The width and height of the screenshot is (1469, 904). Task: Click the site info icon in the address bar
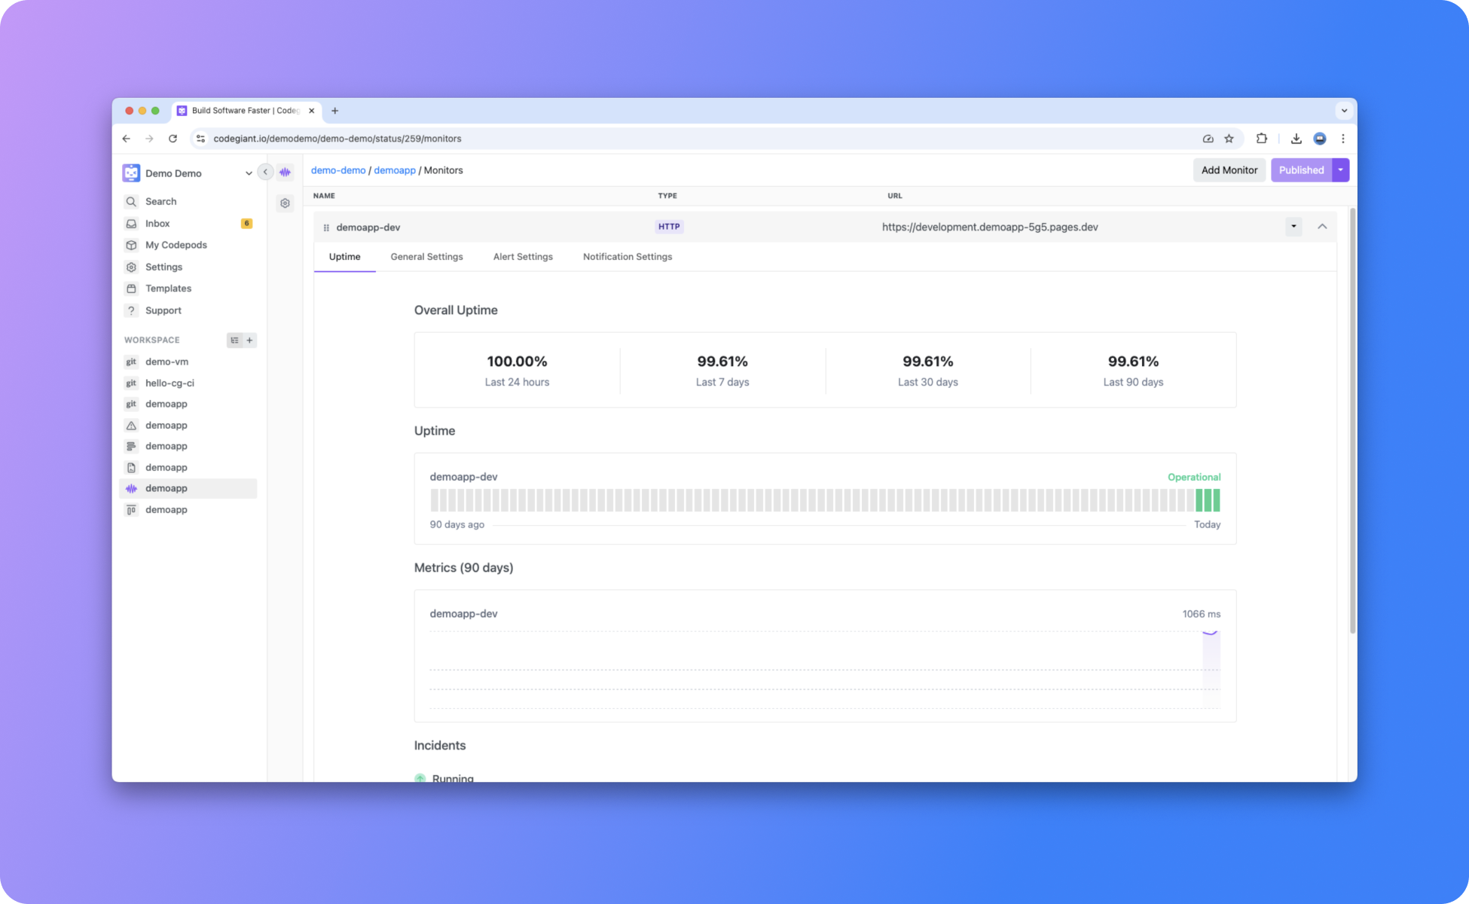click(x=200, y=139)
